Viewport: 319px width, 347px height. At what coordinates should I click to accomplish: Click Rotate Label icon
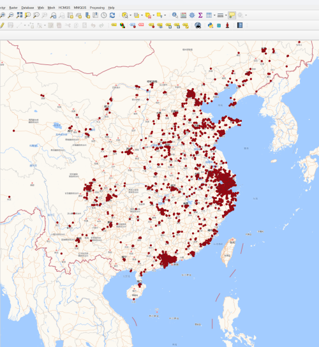point(177,26)
